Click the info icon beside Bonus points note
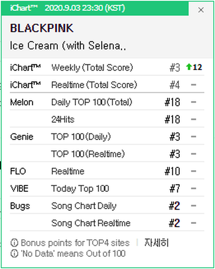The width and height of the screenshot is (215, 269). tap(14, 243)
